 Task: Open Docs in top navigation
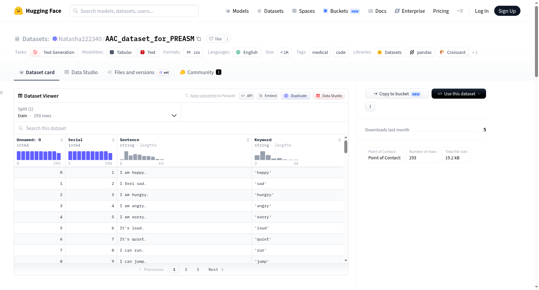point(377,11)
